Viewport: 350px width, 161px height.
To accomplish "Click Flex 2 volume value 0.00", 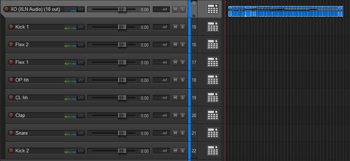I will click(x=145, y=45).
